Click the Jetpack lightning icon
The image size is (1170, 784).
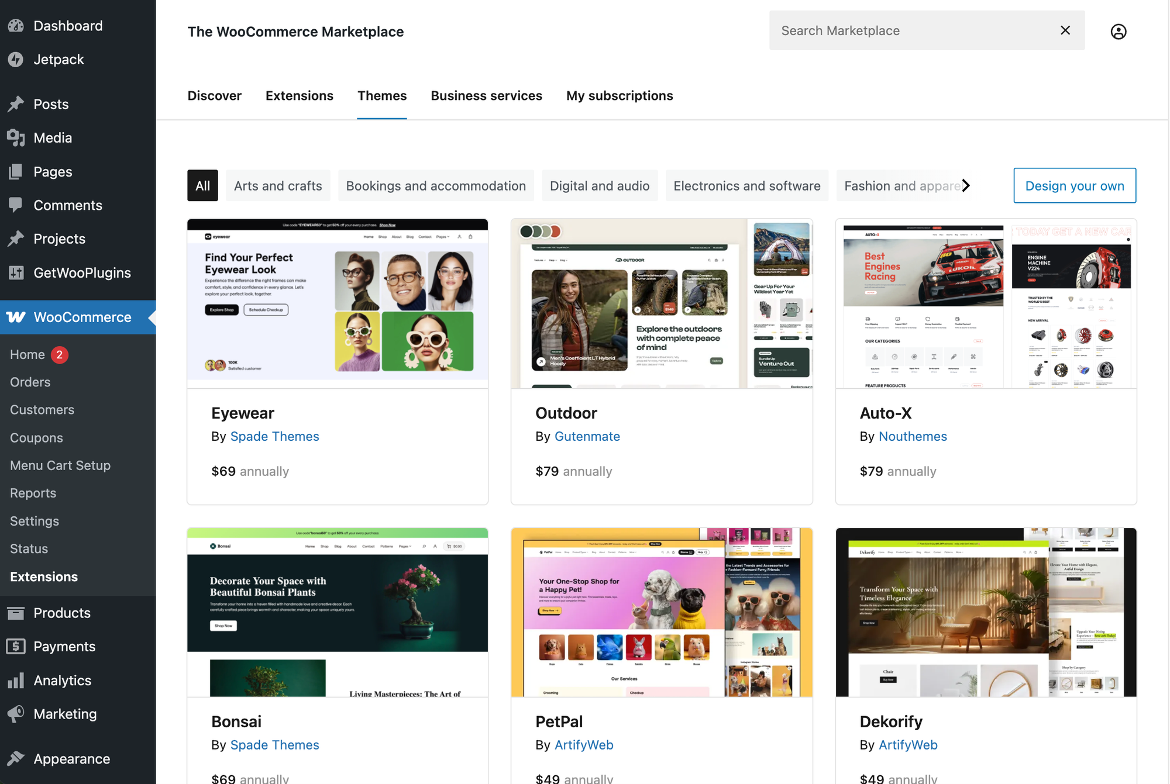click(16, 60)
